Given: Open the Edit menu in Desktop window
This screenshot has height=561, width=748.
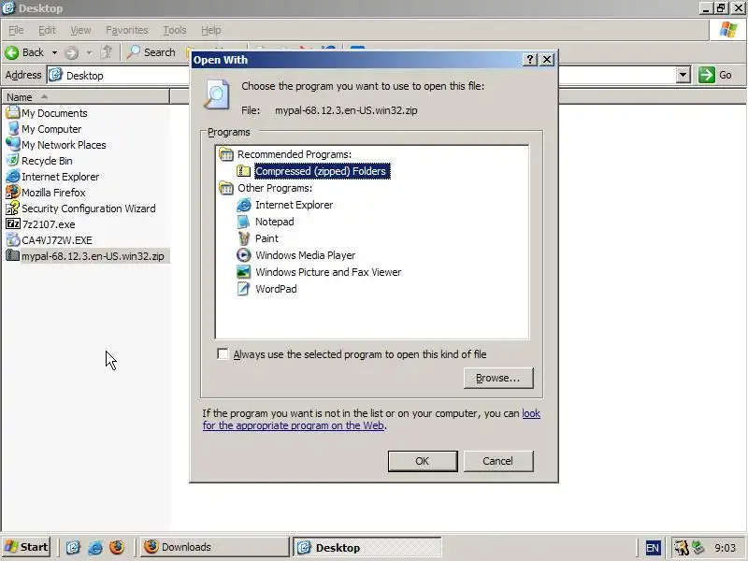Looking at the screenshot, I should tap(47, 30).
